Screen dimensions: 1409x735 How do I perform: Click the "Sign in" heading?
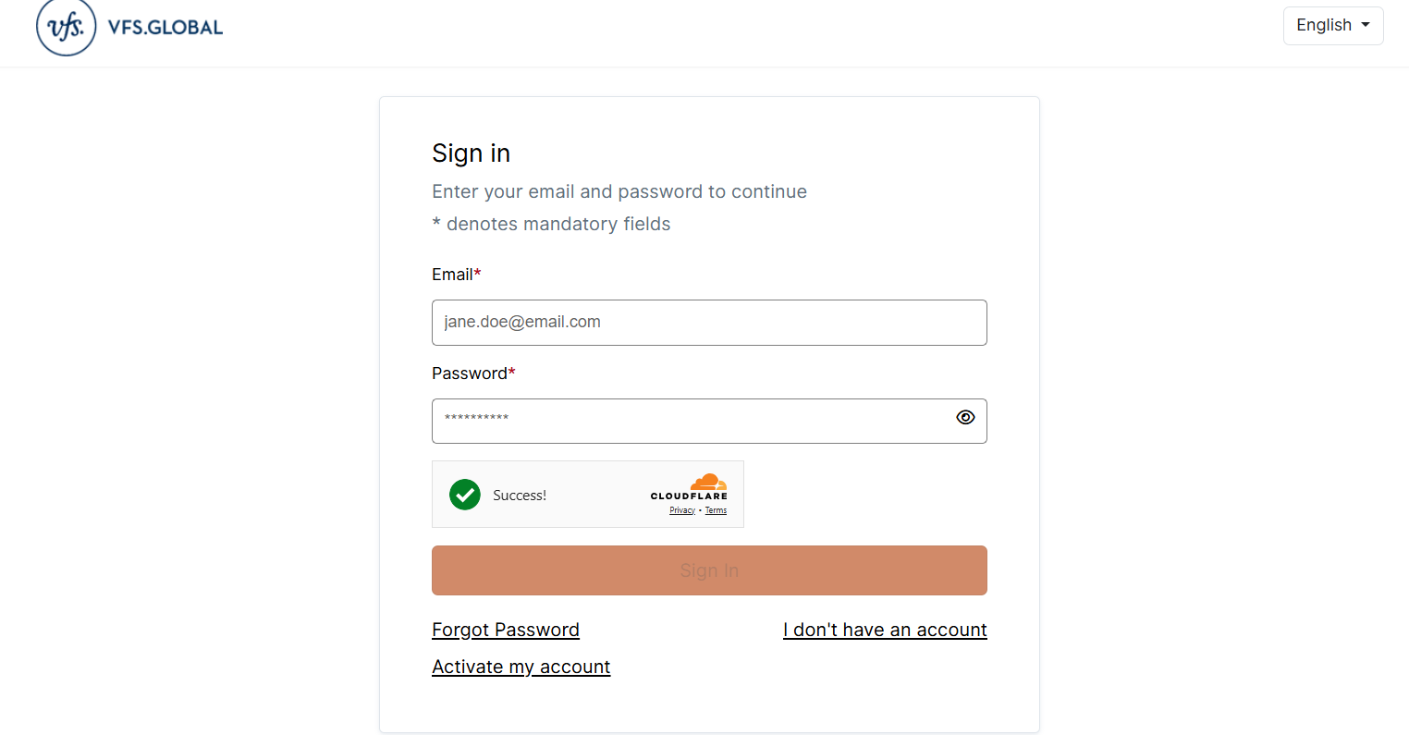pos(472,153)
